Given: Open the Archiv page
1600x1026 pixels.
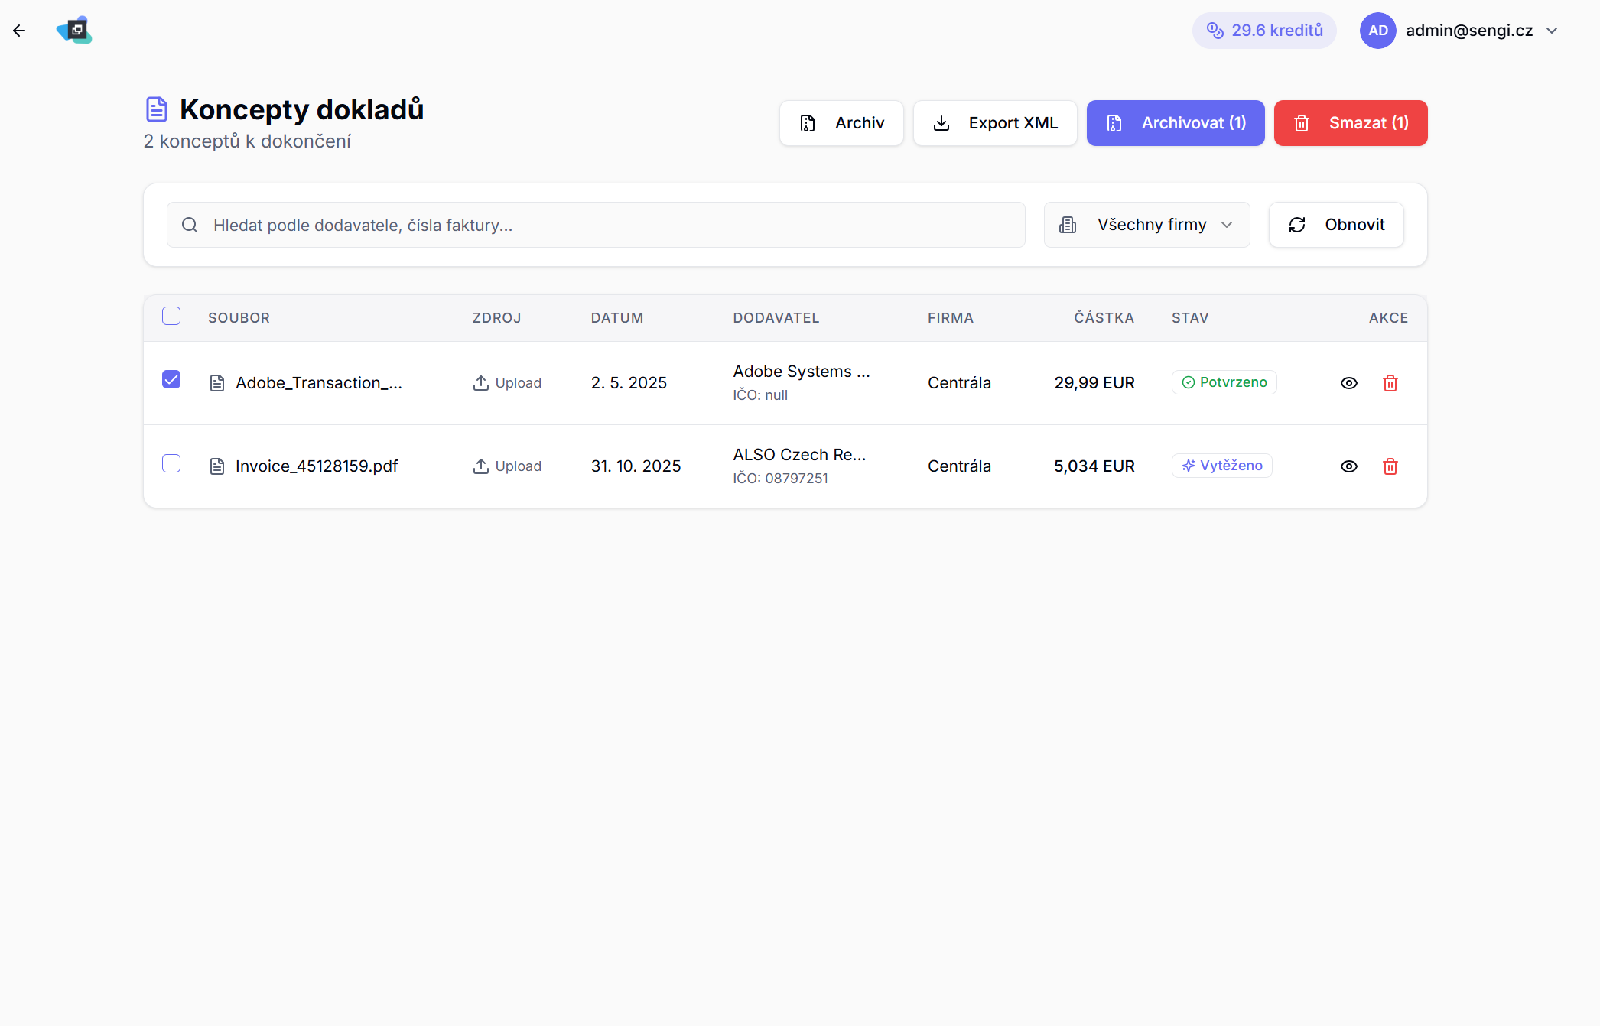Looking at the screenshot, I should tap(841, 123).
